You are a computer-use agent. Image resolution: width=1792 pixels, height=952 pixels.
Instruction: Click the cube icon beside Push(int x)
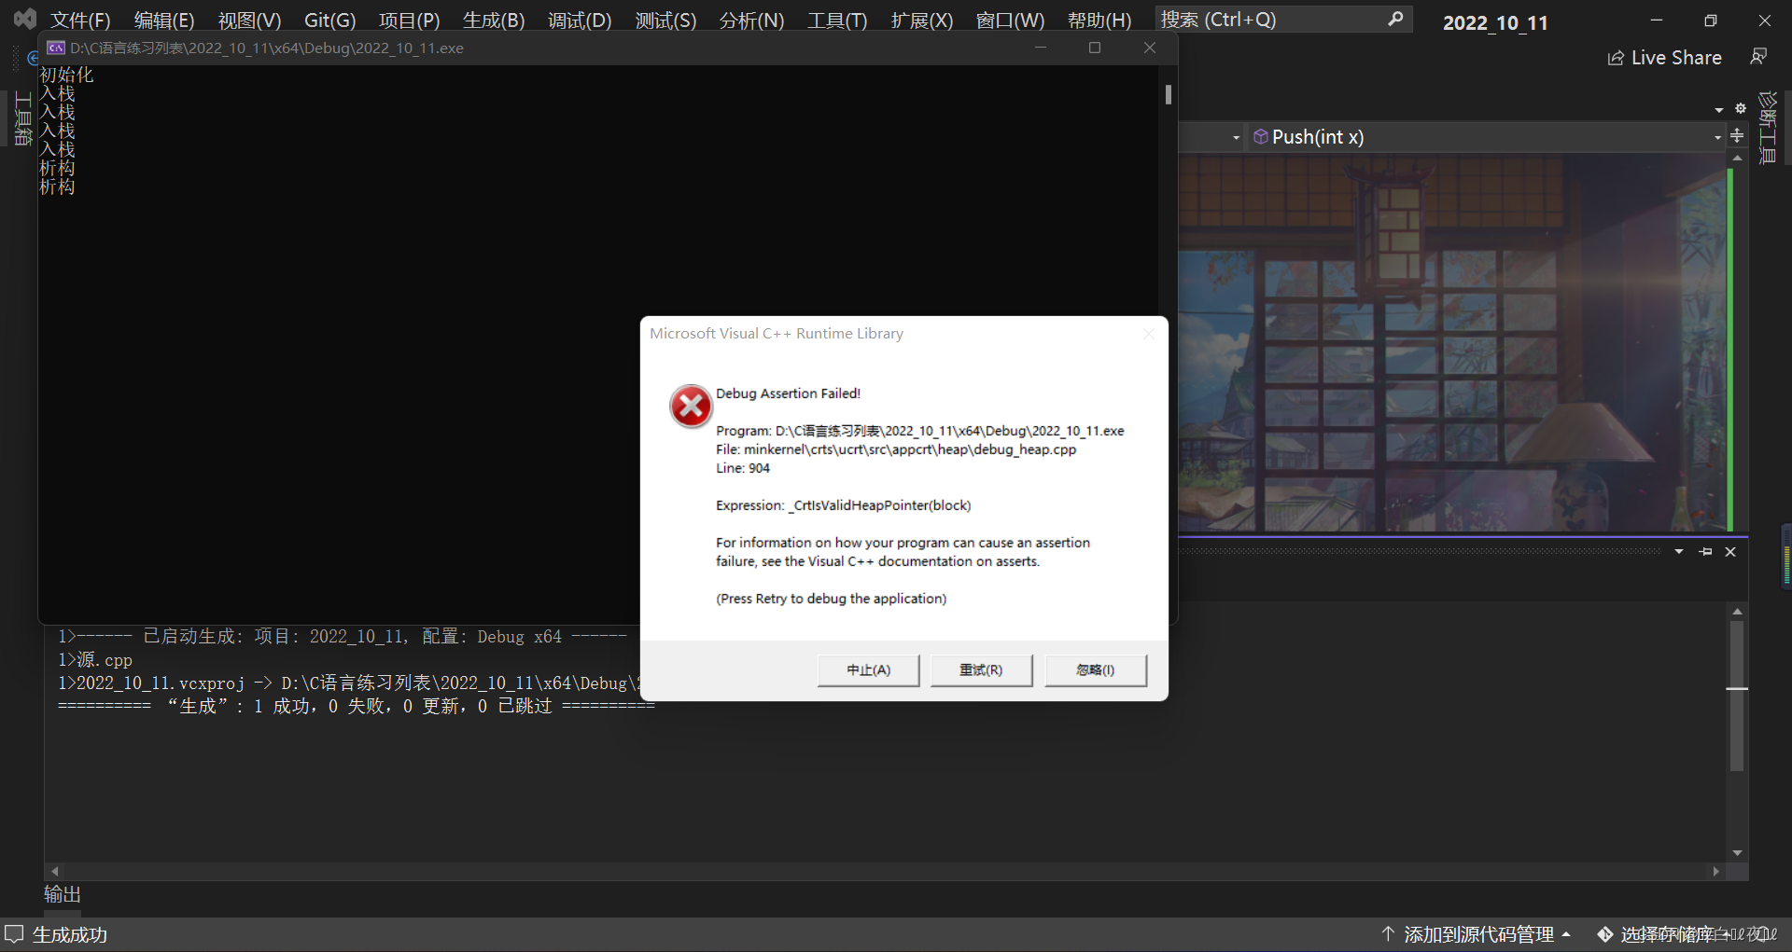pyautogui.click(x=1260, y=136)
